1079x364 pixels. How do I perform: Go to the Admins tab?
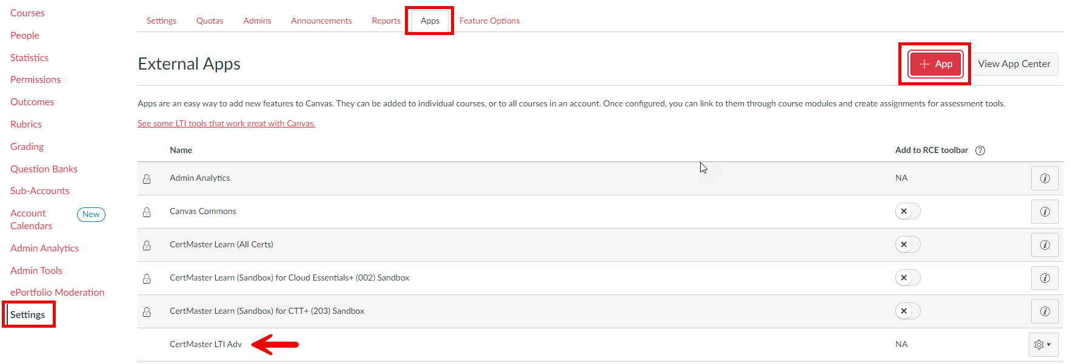pyautogui.click(x=257, y=21)
